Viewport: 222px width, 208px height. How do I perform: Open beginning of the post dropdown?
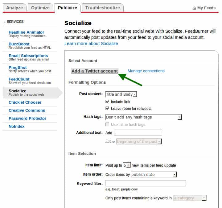[x=139, y=141]
